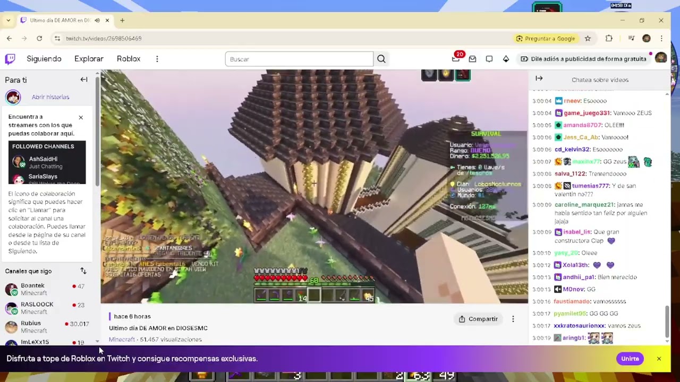
Task: Open stories avatar in sidebar
Action: click(x=13, y=97)
